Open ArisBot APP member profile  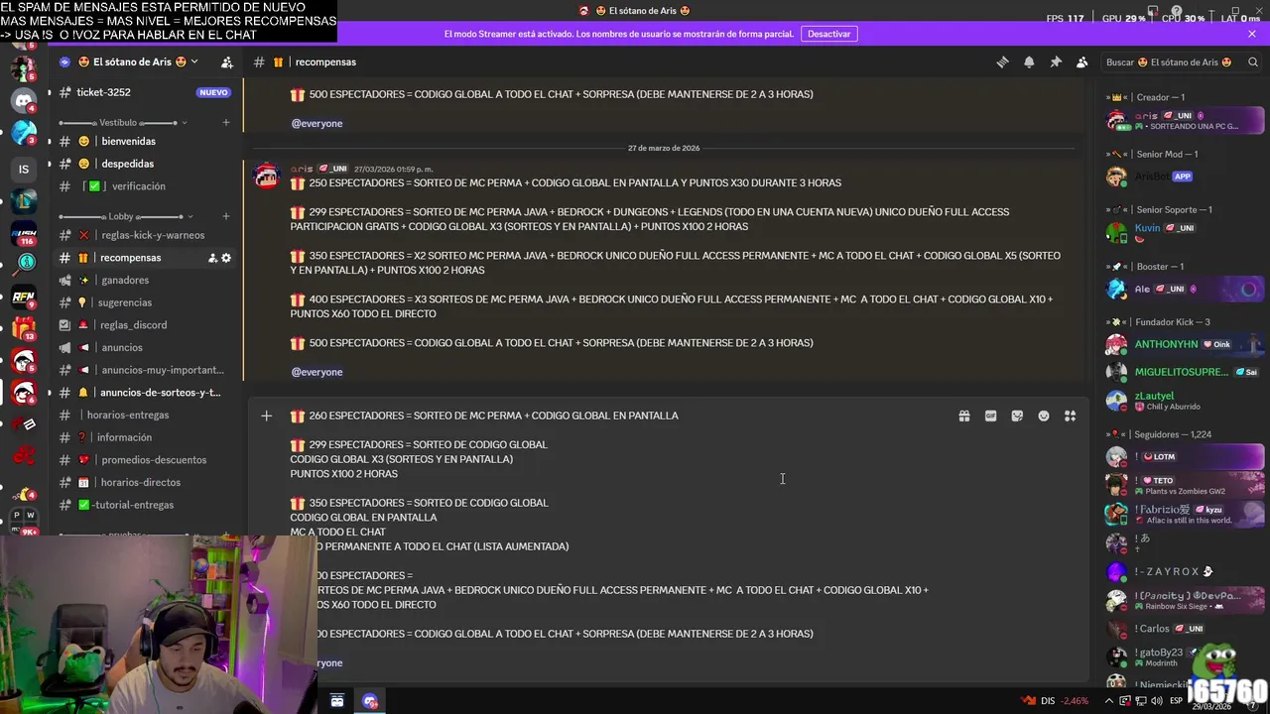coord(1185,177)
